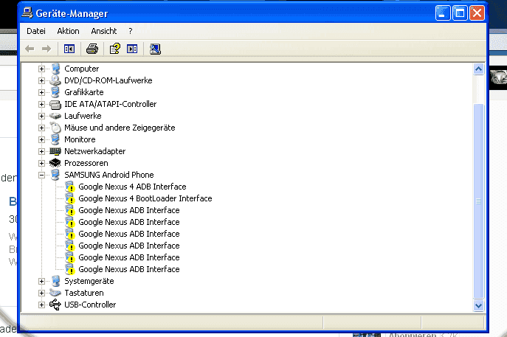The image size is (507, 337).
Task: Minimize the Geräte-Manager window
Action: pos(443,13)
